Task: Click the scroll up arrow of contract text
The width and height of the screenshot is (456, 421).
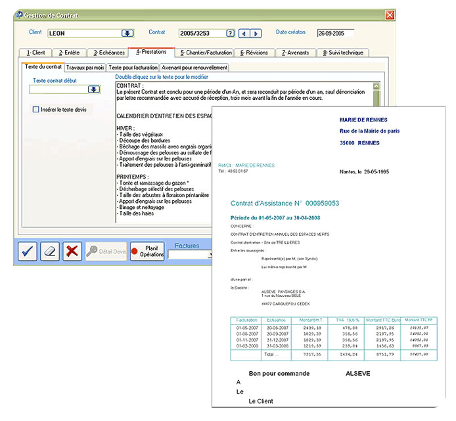Action: point(376,86)
